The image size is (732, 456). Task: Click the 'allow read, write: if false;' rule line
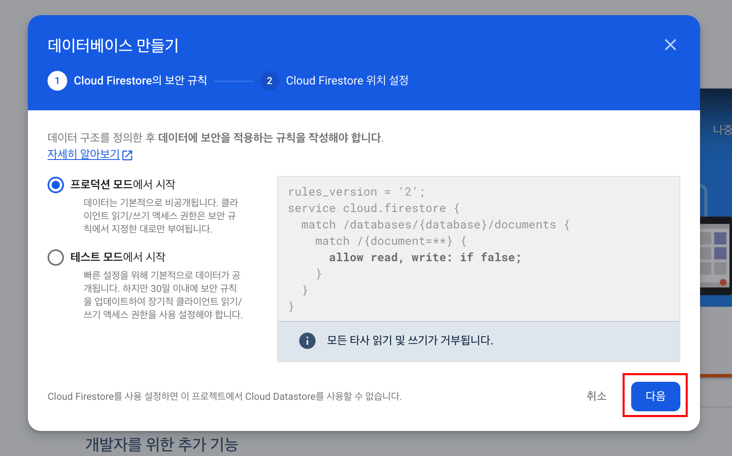[425, 258]
